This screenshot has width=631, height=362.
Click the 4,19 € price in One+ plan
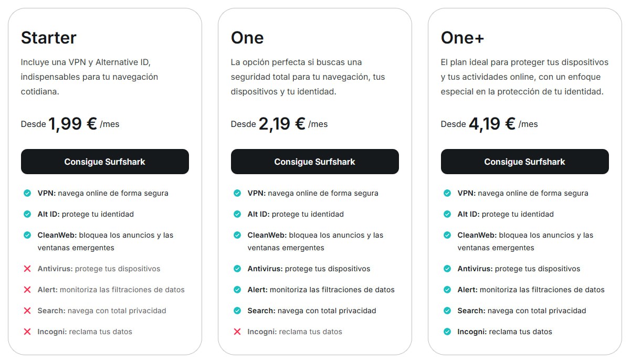tap(492, 124)
